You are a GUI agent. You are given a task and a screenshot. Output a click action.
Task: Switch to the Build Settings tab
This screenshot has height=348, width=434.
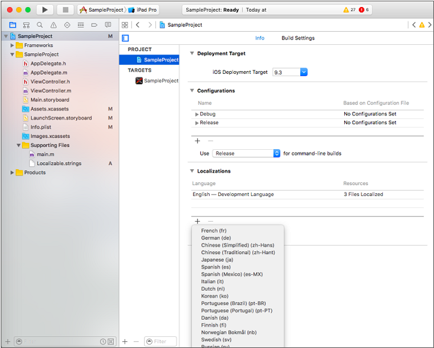pyautogui.click(x=297, y=38)
